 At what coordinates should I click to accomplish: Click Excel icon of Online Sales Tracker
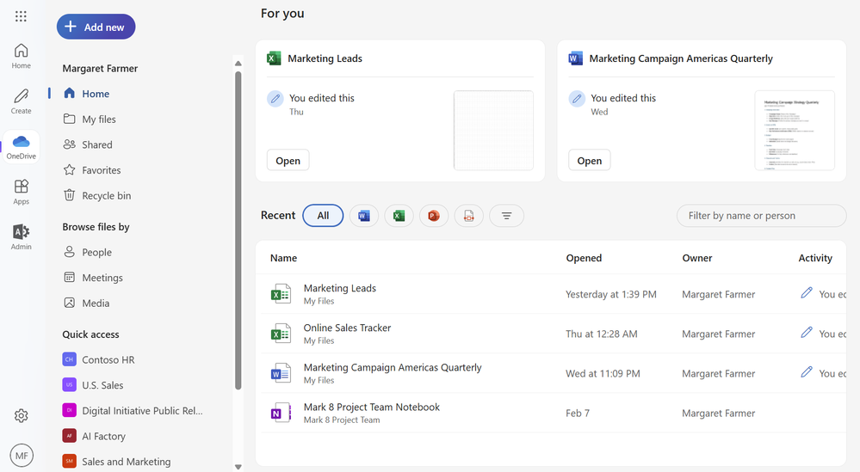tap(281, 334)
